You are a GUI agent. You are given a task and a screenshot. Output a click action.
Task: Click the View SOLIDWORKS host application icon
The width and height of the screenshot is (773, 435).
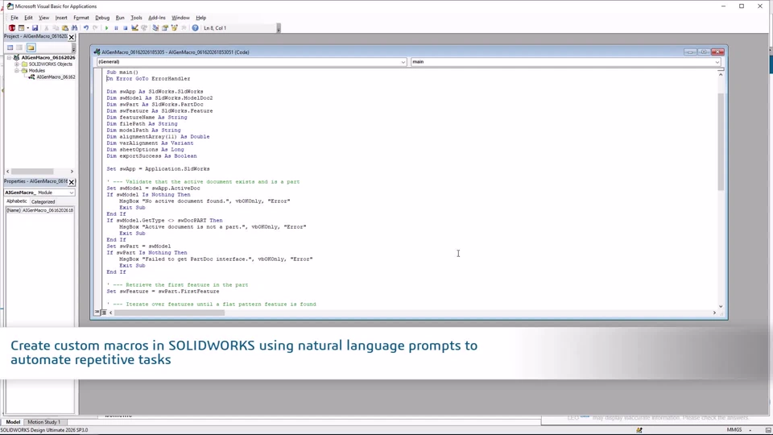point(12,28)
